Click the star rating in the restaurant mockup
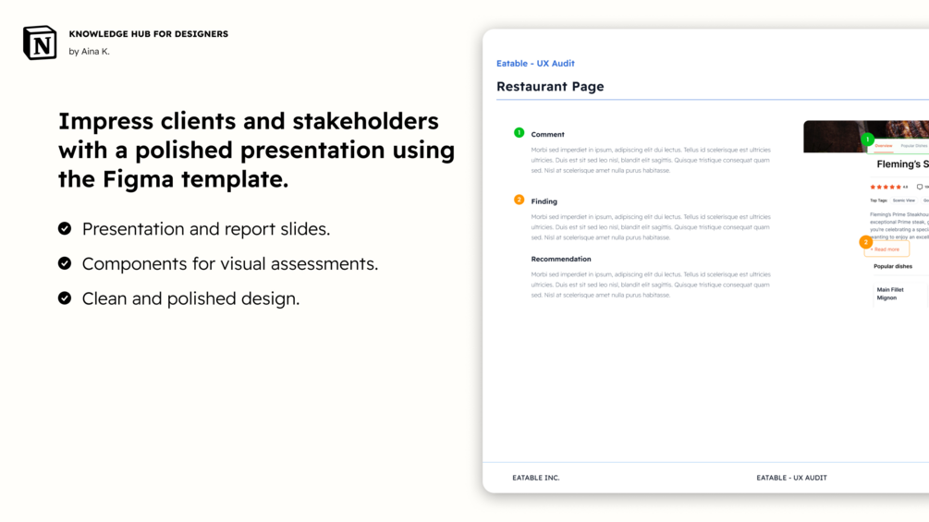Viewport: 929px width, 522px height. point(886,187)
